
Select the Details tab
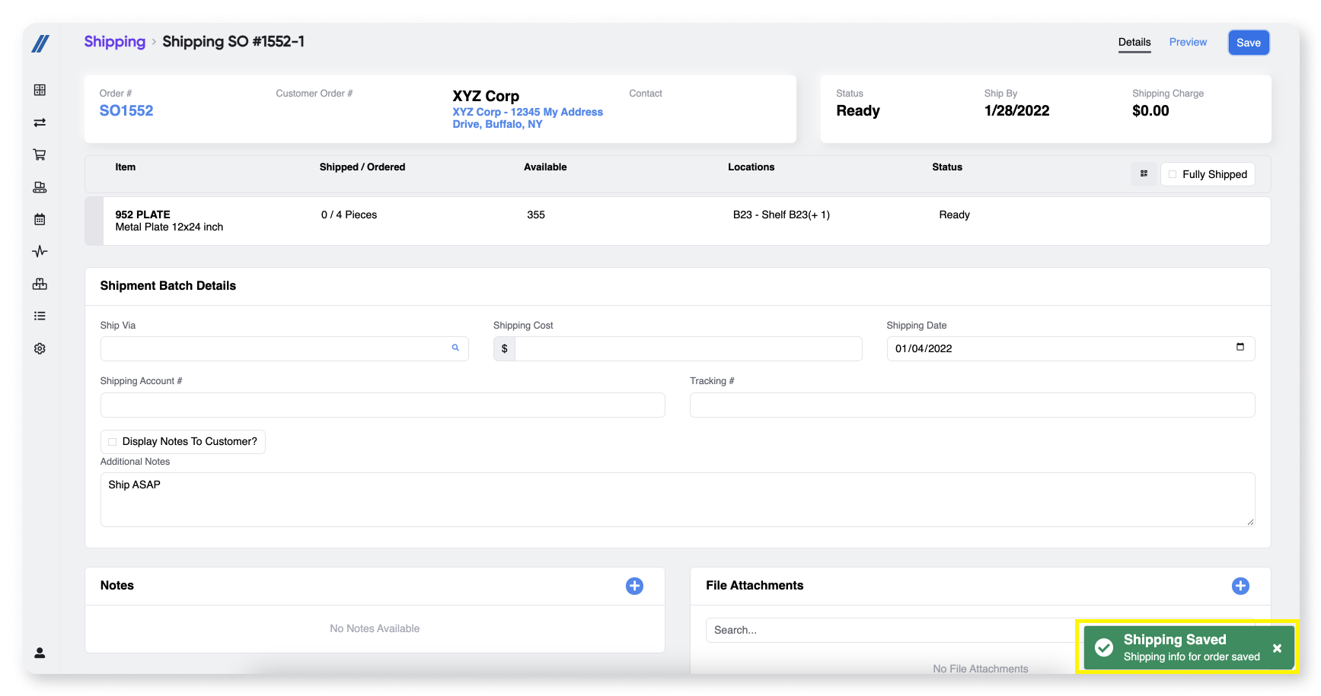pos(1134,43)
